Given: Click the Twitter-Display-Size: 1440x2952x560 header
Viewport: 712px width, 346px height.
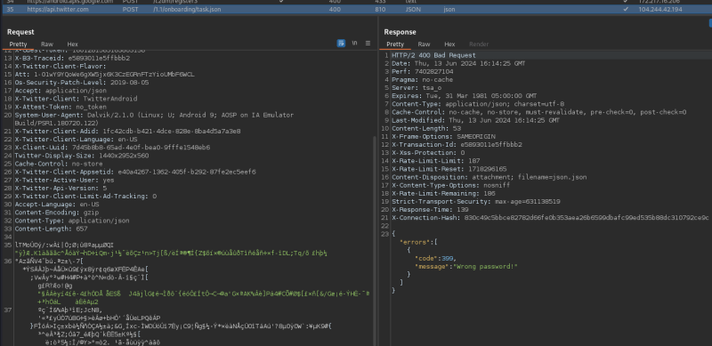Looking at the screenshot, I should (81, 156).
